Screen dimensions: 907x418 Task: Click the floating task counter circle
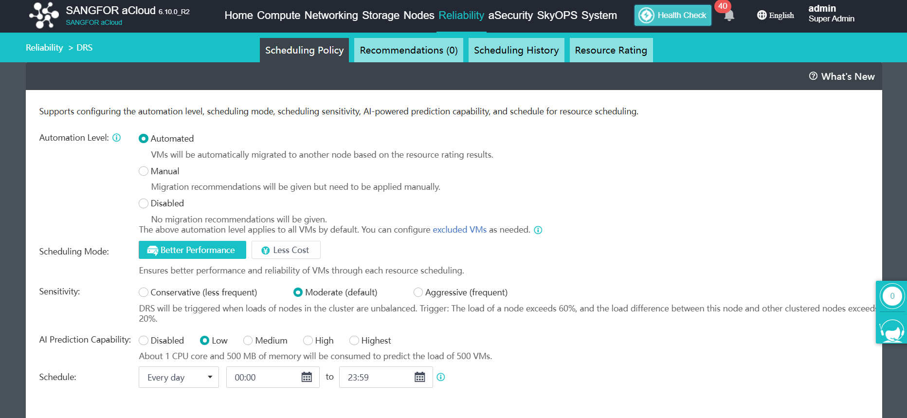click(x=892, y=296)
